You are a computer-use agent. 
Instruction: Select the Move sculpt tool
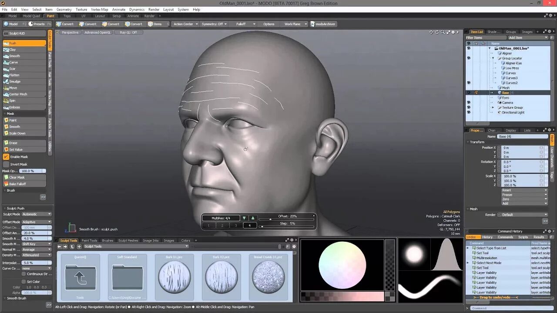(24, 88)
